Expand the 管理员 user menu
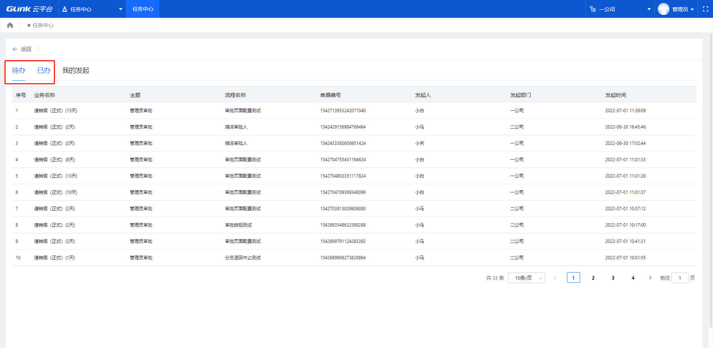 click(683, 9)
